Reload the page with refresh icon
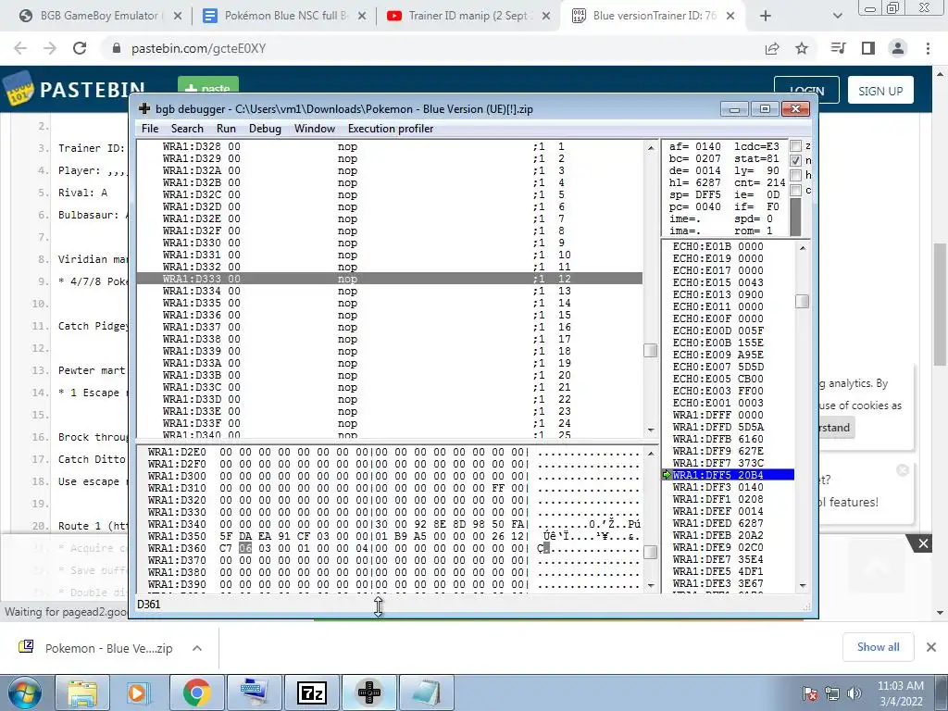 point(80,48)
